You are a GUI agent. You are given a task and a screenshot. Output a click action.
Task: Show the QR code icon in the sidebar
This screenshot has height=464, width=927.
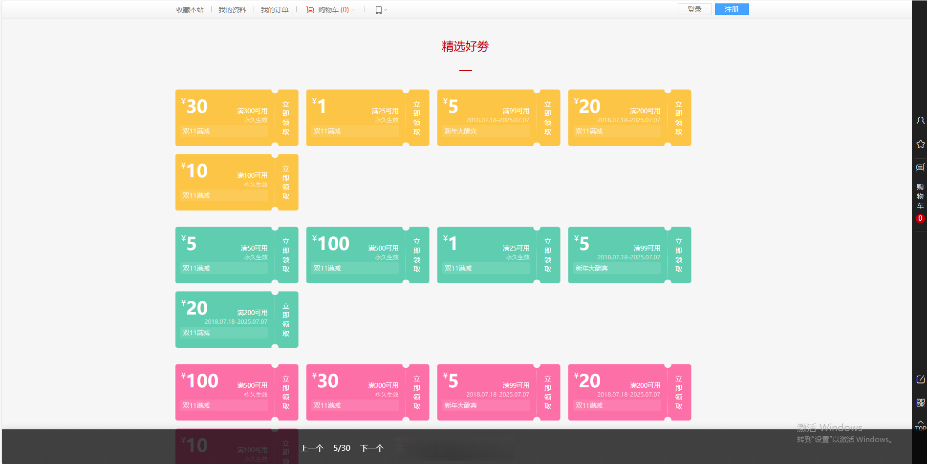pyautogui.click(x=920, y=402)
